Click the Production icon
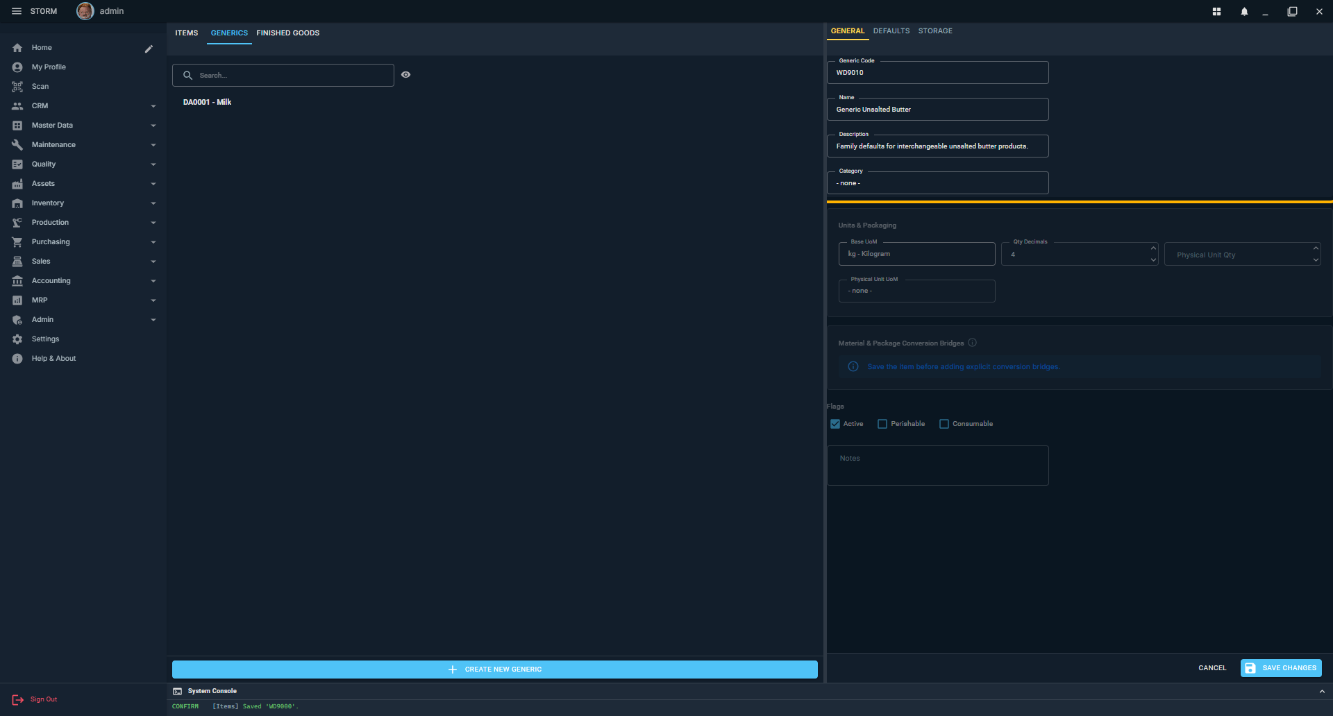The height and width of the screenshot is (716, 1333). coord(17,223)
